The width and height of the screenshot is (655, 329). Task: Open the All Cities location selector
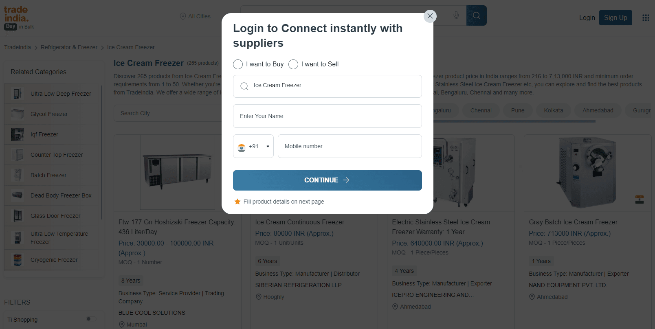click(195, 16)
